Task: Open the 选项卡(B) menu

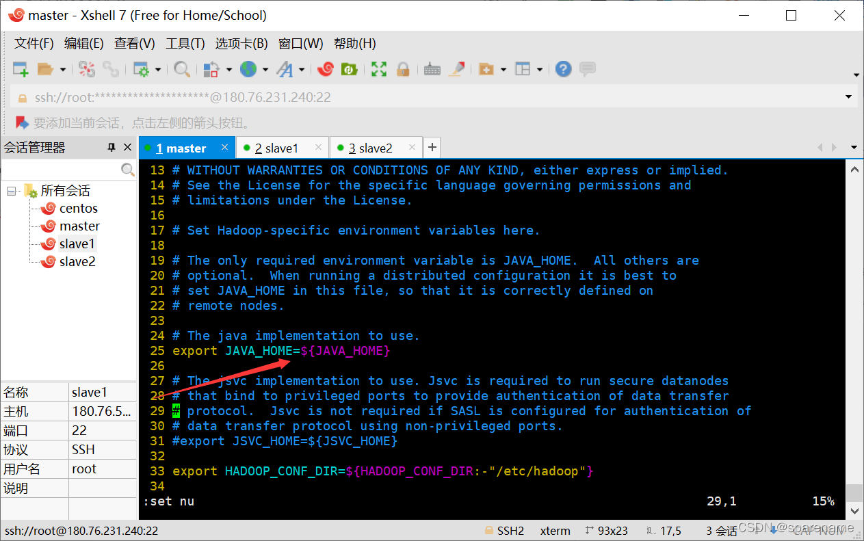Action: (x=241, y=44)
